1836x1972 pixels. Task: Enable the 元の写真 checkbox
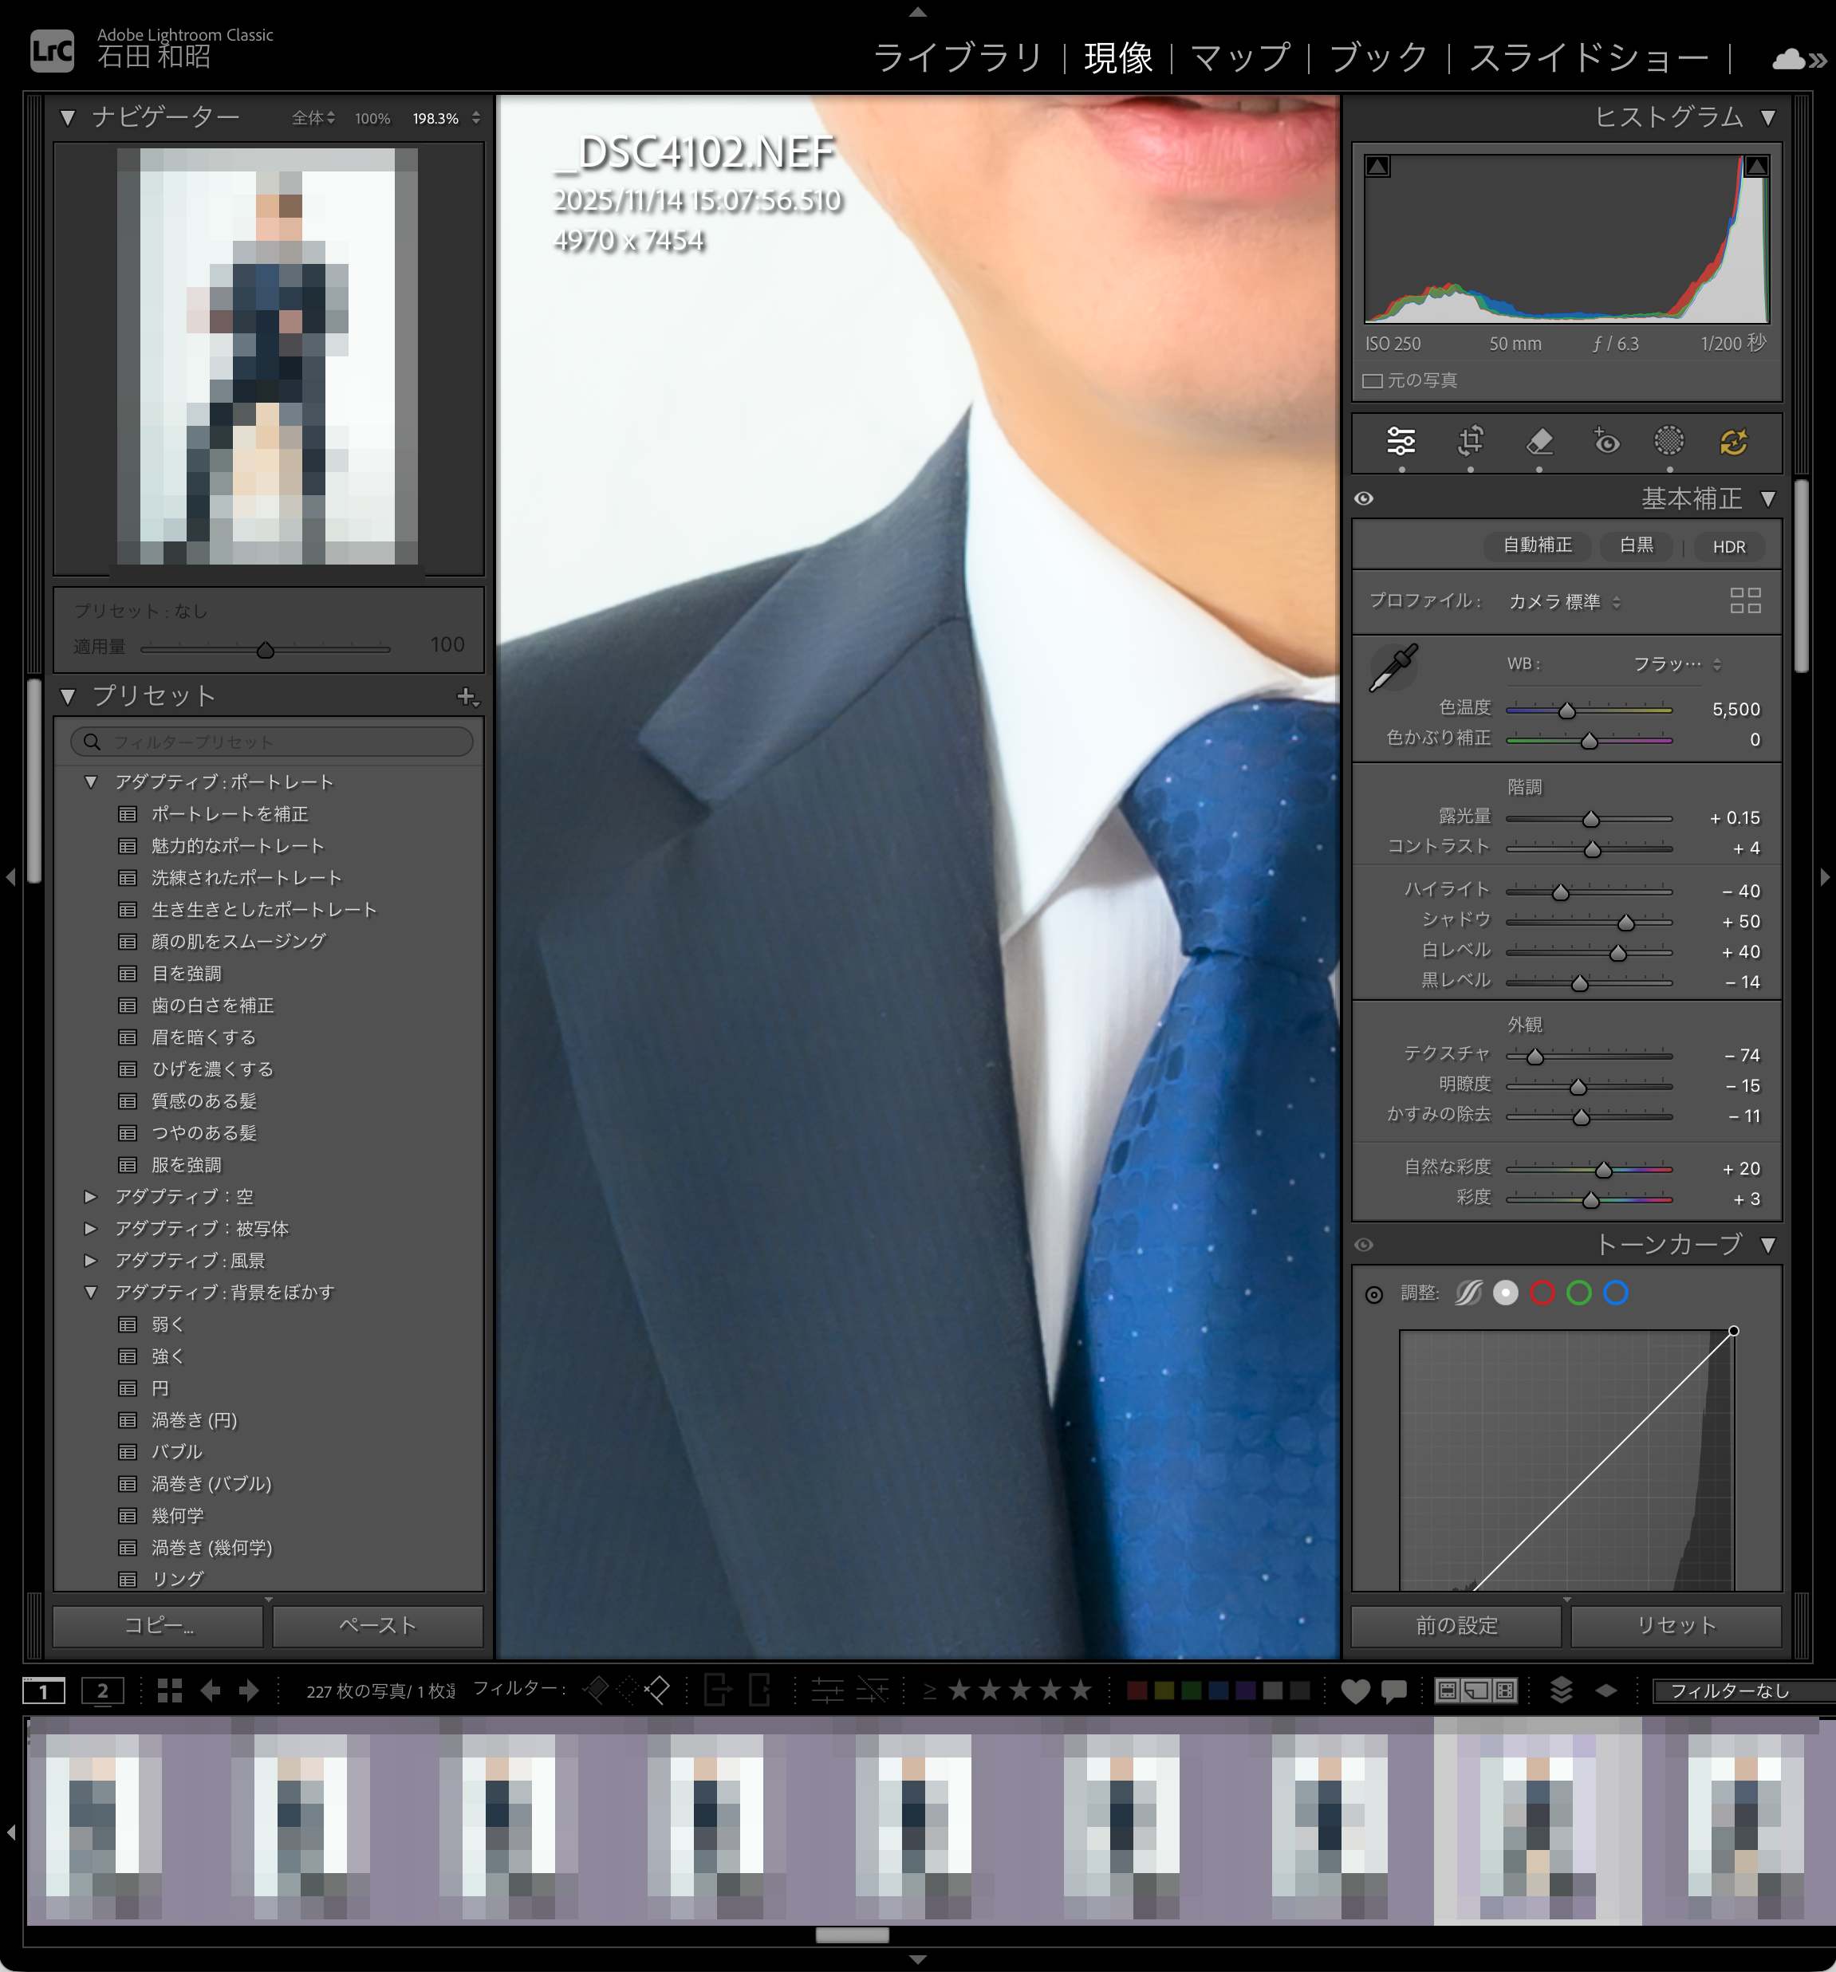(x=1373, y=381)
